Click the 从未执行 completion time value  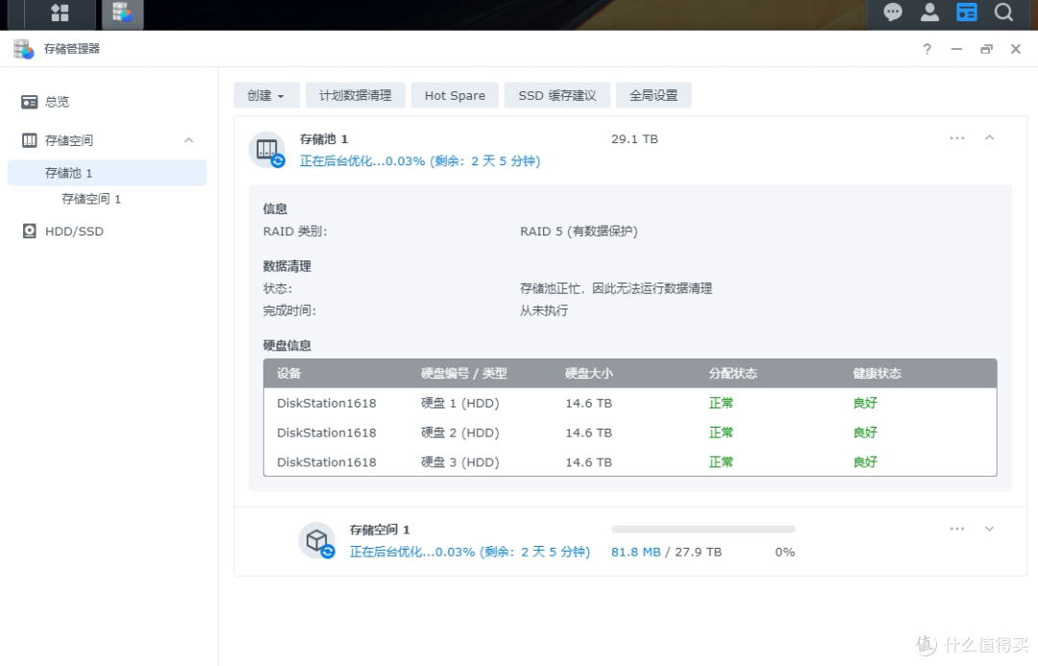[x=543, y=310]
